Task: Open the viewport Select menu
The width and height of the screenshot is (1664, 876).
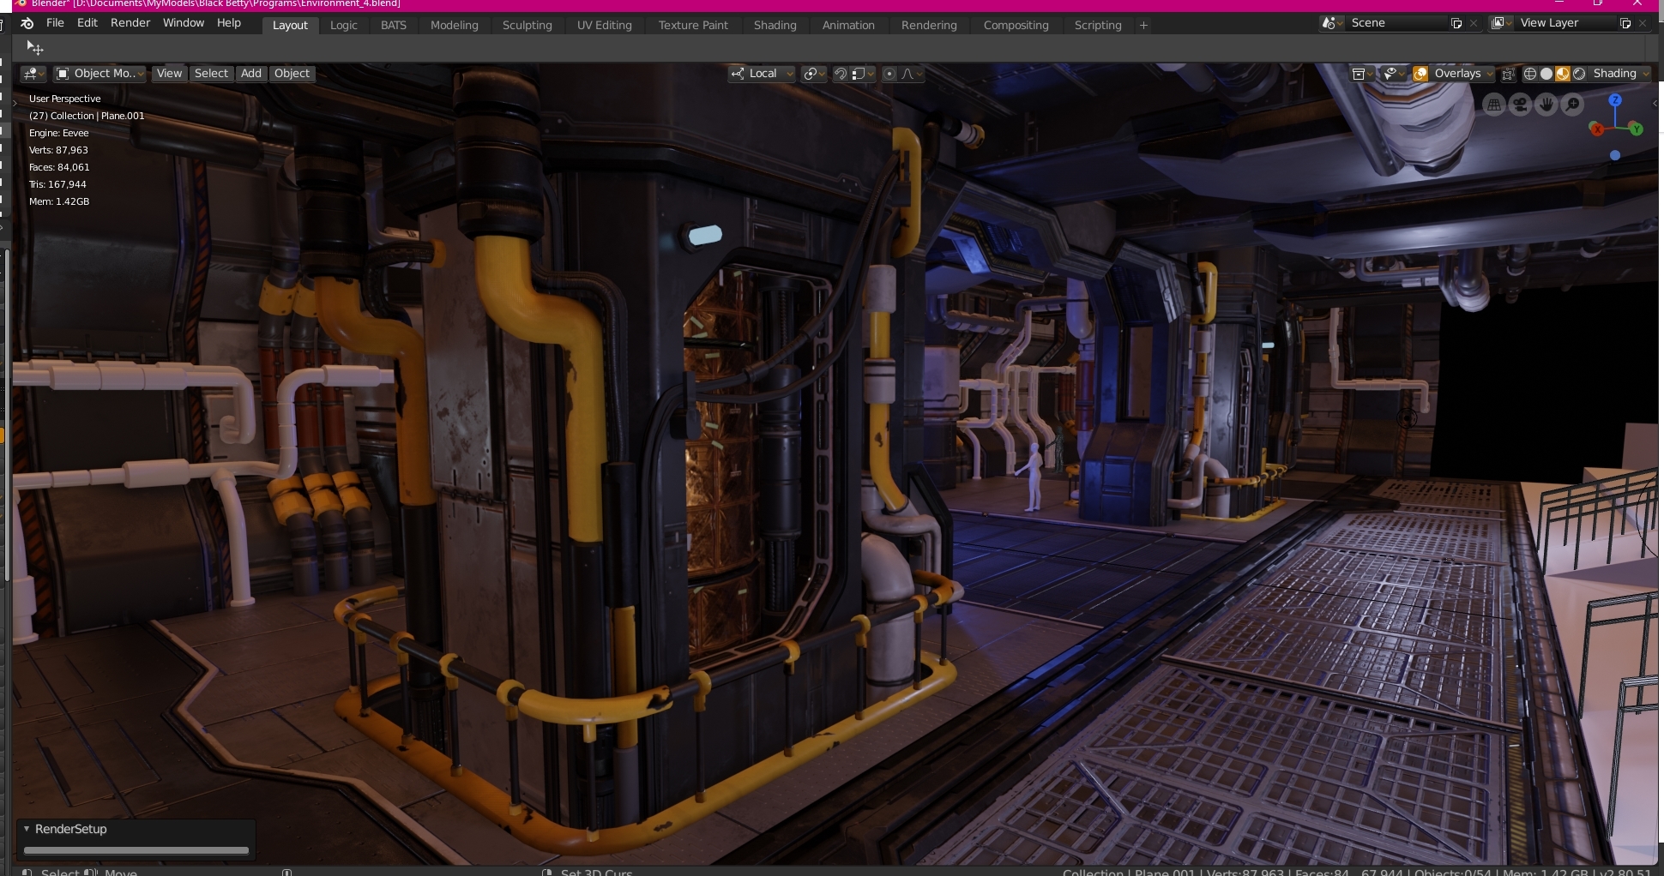Action: (211, 74)
